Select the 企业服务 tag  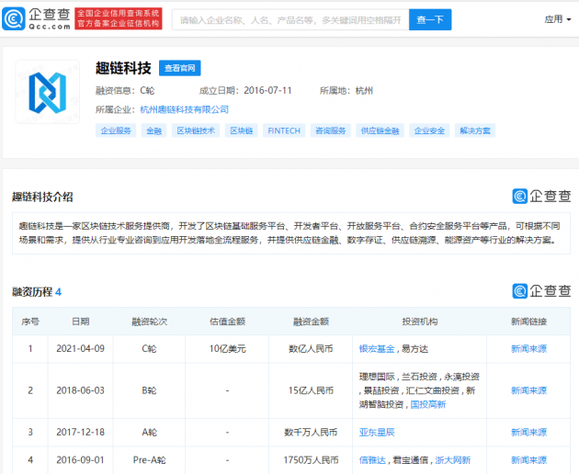click(x=116, y=130)
